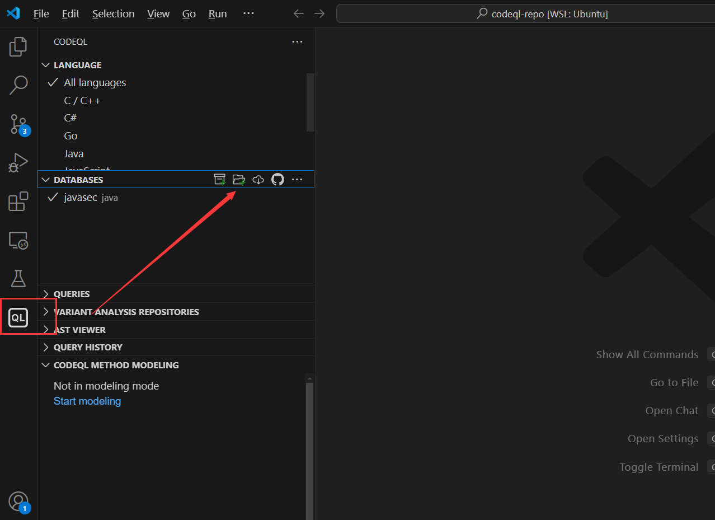
Task: Open the Edit menu
Action: point(70,13)
